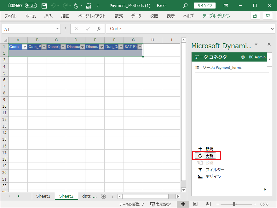Click the Insert Function fx icon

pos(99,29)
